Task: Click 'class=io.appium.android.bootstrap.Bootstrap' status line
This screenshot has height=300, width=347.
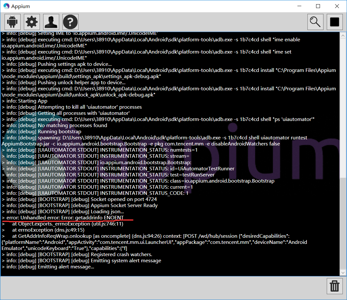Action: (x=138, y=181)
